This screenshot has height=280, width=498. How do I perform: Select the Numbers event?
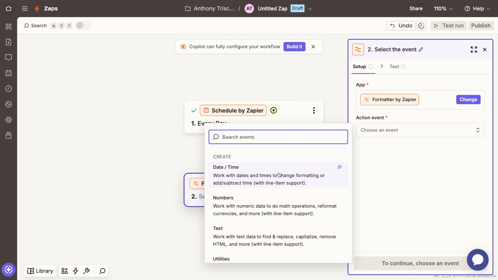coord(278,205)
